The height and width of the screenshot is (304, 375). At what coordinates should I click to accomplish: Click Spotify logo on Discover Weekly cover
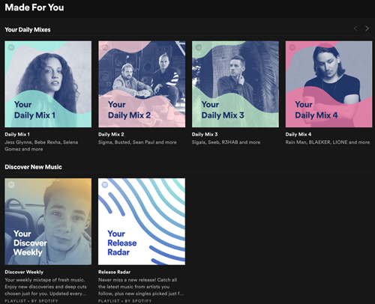tap(11, 185)
